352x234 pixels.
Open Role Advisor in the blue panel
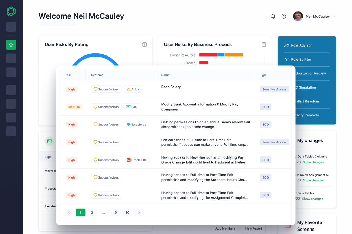click(x=301, y=45)
